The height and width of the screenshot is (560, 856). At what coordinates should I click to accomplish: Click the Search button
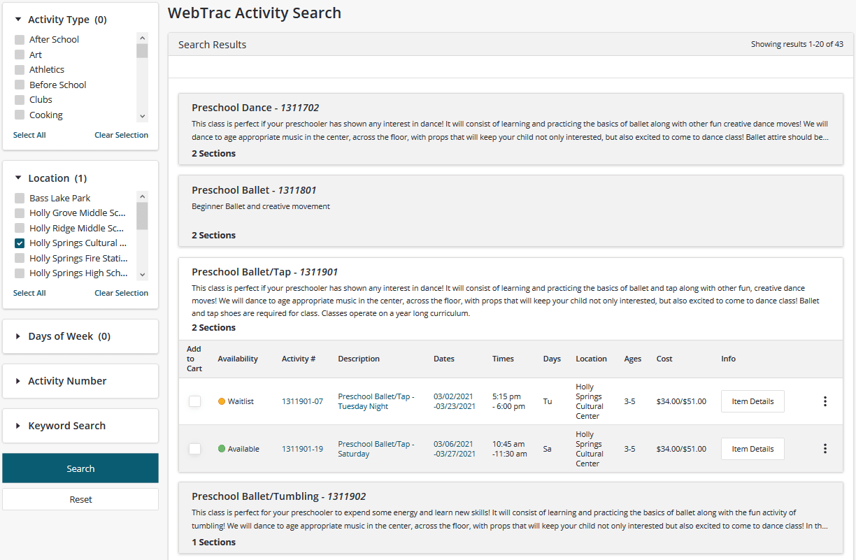tap(80, 468)
